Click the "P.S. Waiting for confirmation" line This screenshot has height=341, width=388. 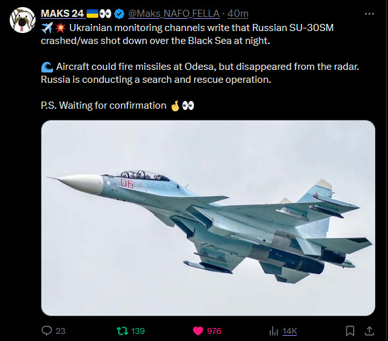pos(103,105)
